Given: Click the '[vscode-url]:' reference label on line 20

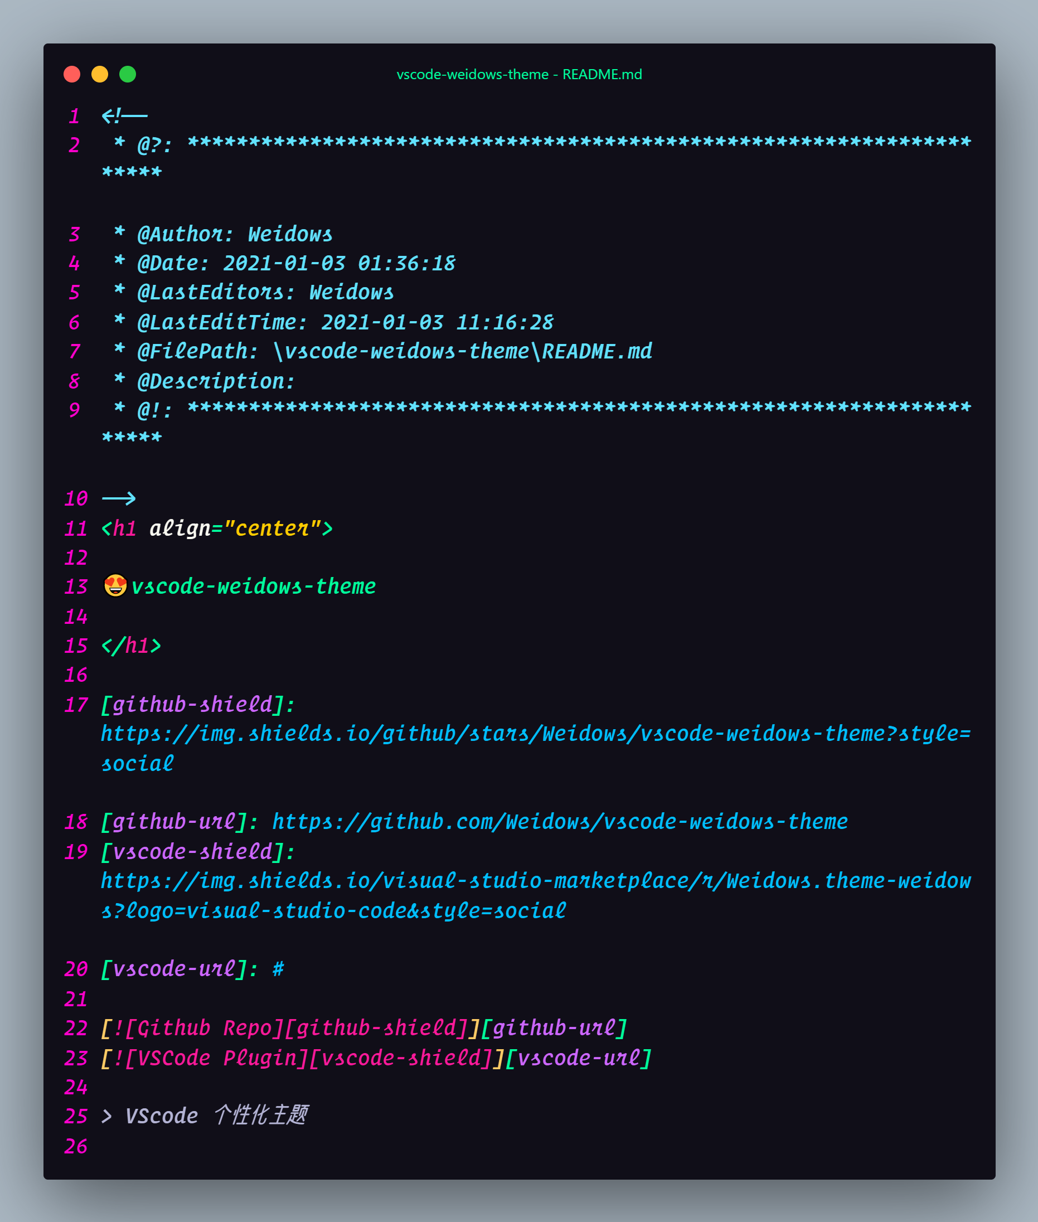Looking at the screenshot, I should (180, 968).
